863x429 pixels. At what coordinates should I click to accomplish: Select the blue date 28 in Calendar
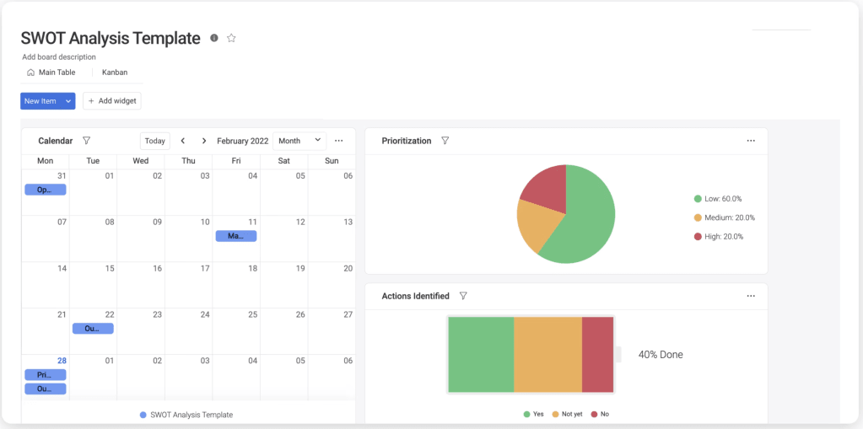tap(62, 361)
